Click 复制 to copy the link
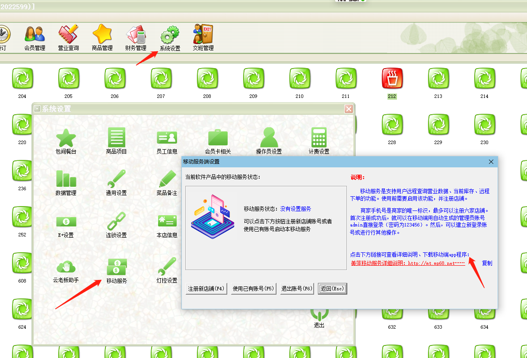This screenshot has height=358, width=527. [487, 263]
